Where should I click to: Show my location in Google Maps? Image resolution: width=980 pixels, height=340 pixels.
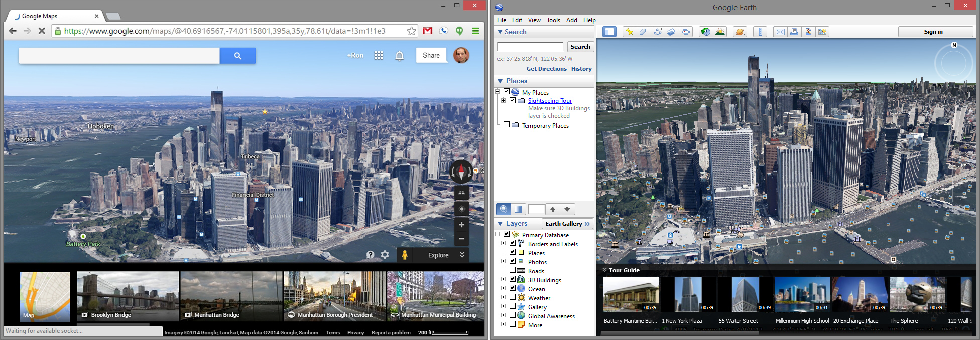(461, 209)
